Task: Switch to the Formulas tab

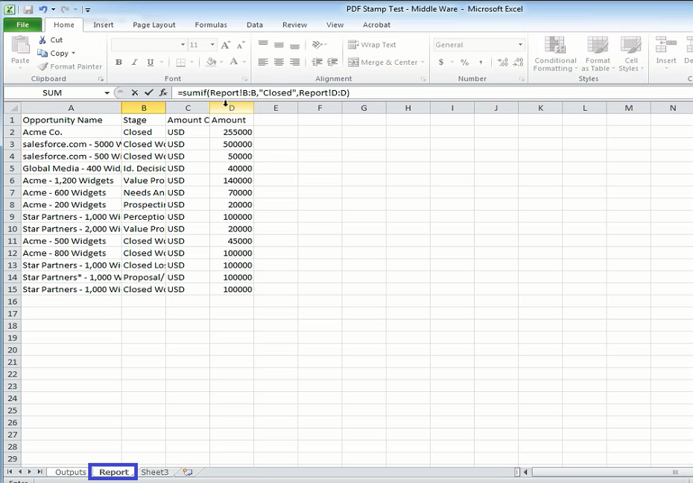Action: click(x=211, y=25)
